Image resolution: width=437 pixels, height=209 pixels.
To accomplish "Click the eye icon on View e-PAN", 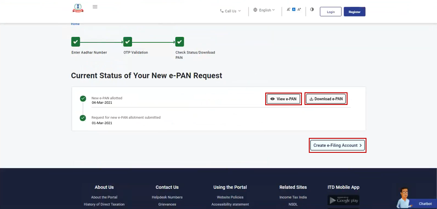I will (272, 99).
